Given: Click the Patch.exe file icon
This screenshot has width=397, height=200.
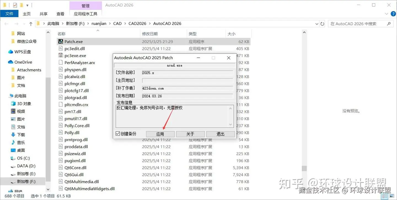Looking at the screenshot, I should coord(61,42).
